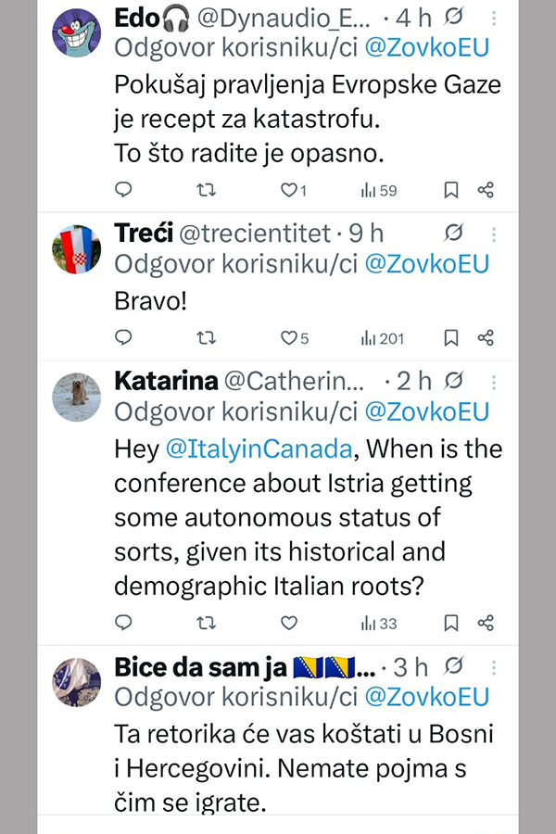The image size is (556, 834).
Task: Open the @ItalyinCanada mention link
Action: point(259,449)
